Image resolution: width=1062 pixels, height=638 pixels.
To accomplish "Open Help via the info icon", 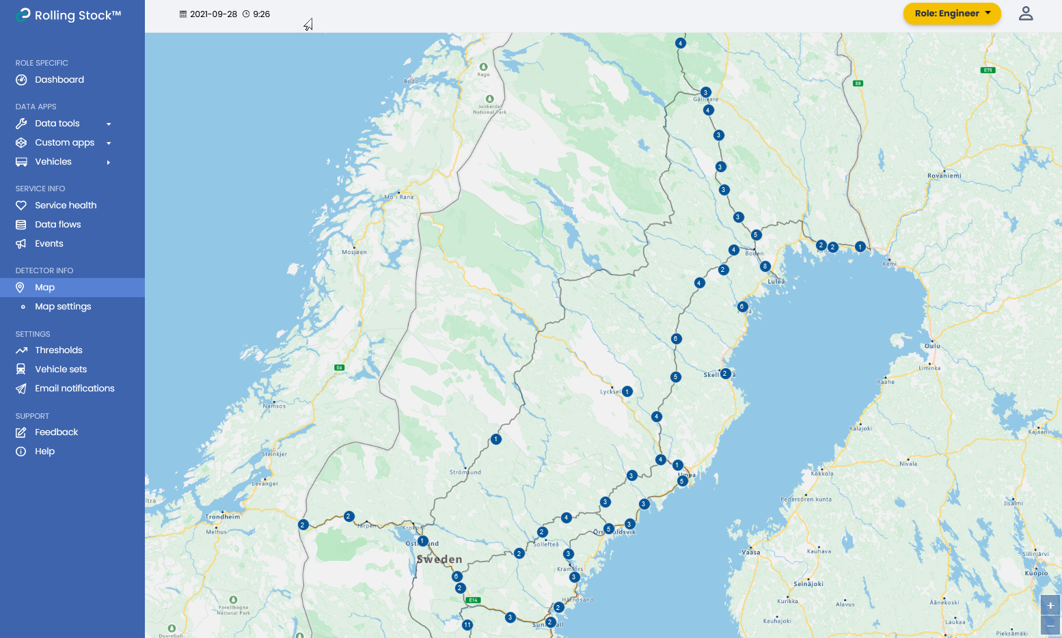I will 21,451.
